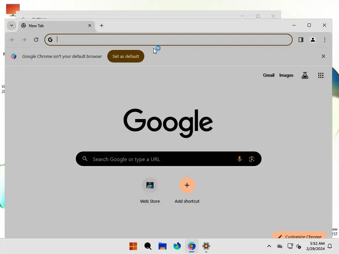The image size is (339, 254).
Task: Click the Google search box
Action: pos(169,159)
